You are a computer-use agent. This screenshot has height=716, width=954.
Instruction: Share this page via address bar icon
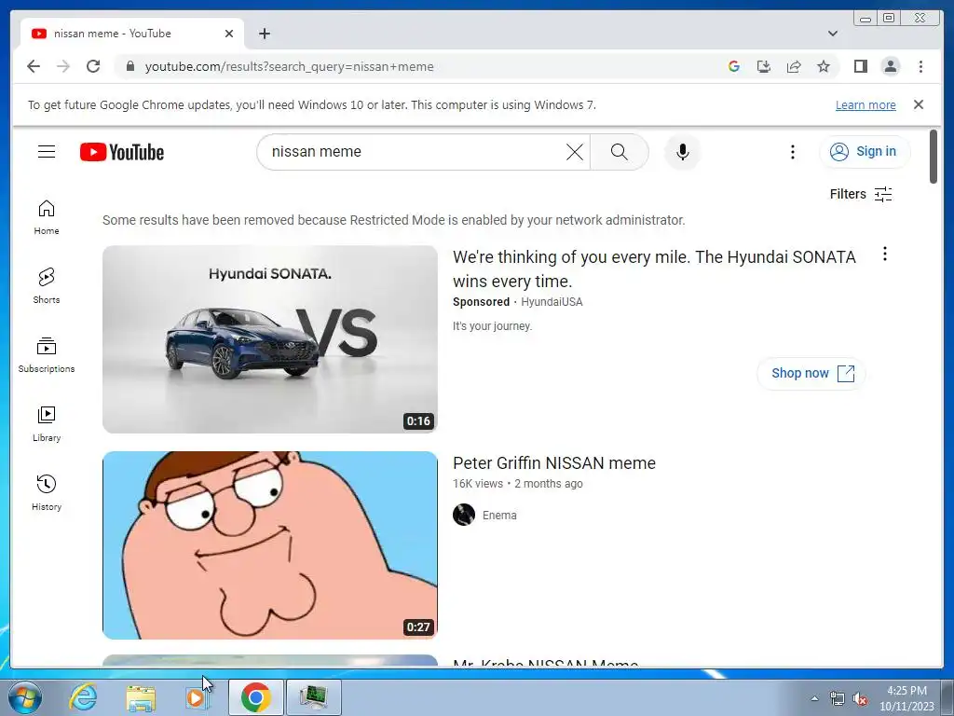[794, 66]
